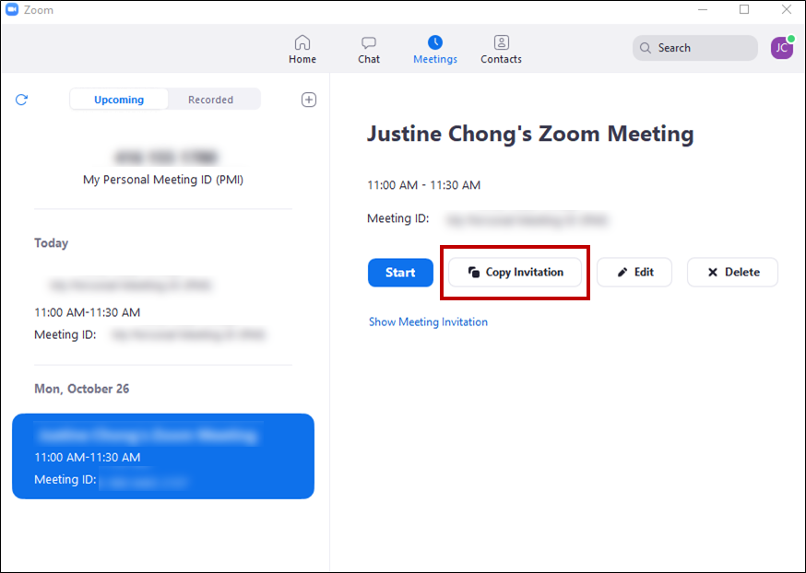Open the Chat tab
The width and height of the screenshot is (806, 573).
click(x=369, y=49)
